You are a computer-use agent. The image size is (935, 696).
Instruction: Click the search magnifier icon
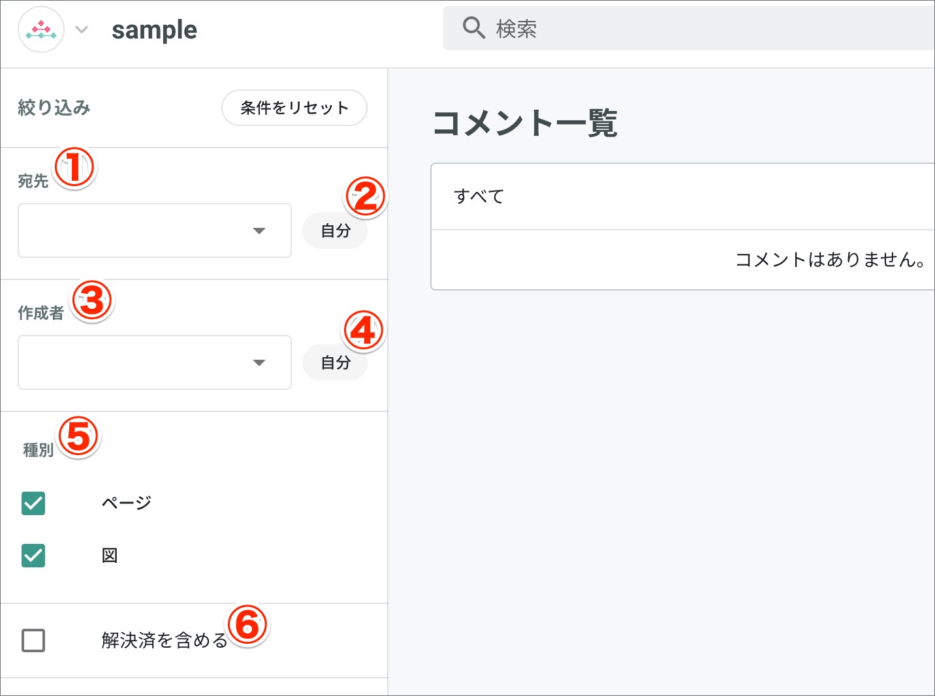pos(473,28)
